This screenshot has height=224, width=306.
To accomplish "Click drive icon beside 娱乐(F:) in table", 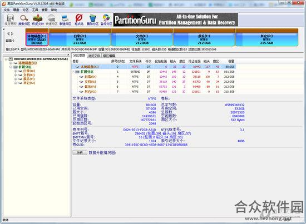I will click(x=81, y=87).
